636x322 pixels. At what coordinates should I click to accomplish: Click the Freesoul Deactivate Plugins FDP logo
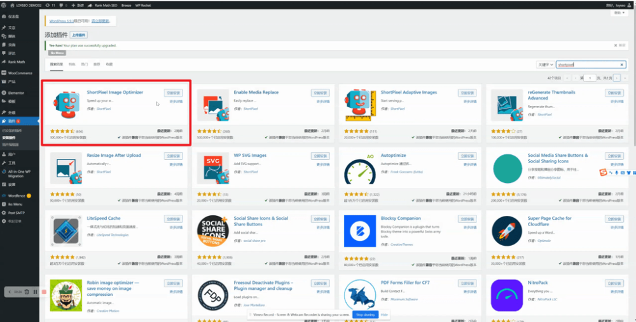click(213, 295)
